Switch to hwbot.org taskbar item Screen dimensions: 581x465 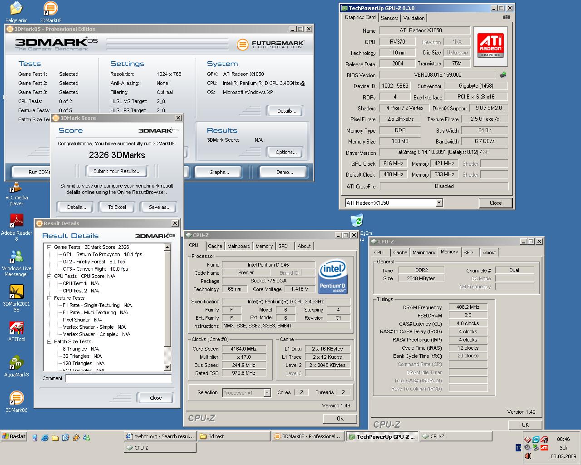point(160,436)
